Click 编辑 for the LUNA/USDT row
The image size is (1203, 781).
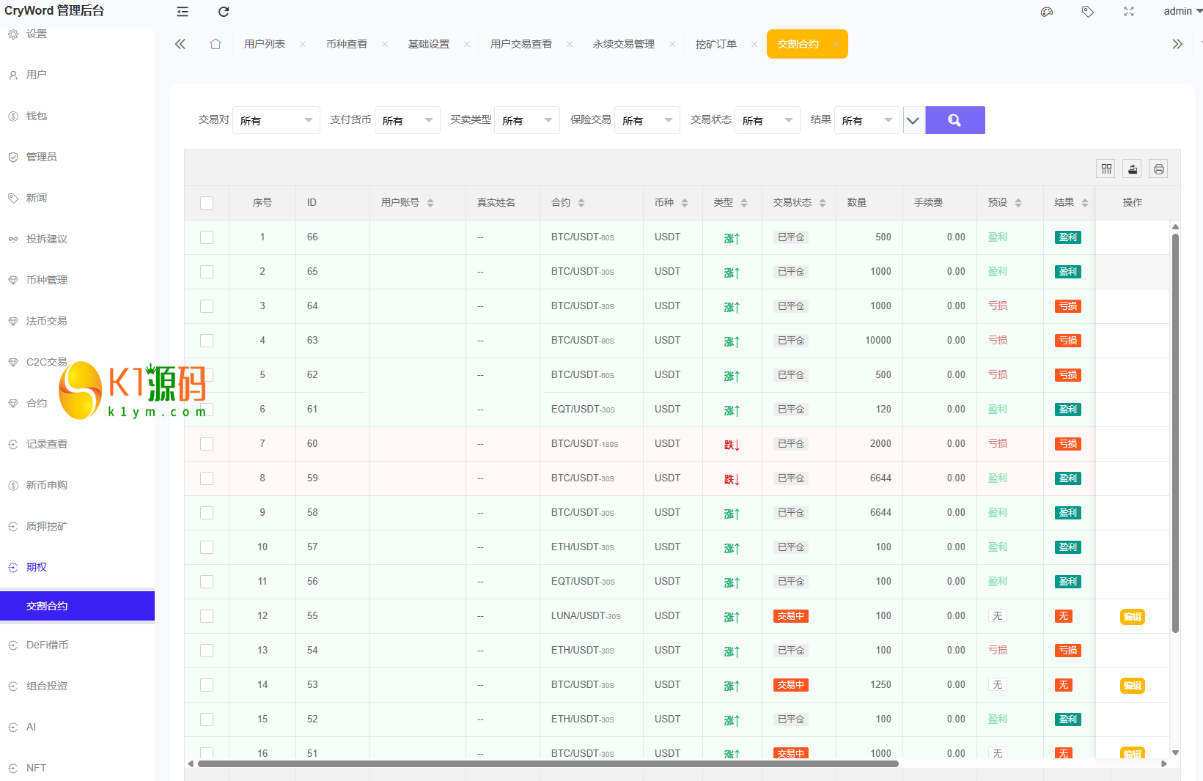pyautogui.click(x=1133, y=617)
